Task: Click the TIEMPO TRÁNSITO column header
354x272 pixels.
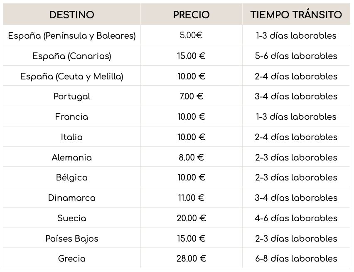Action: point(296,15)
